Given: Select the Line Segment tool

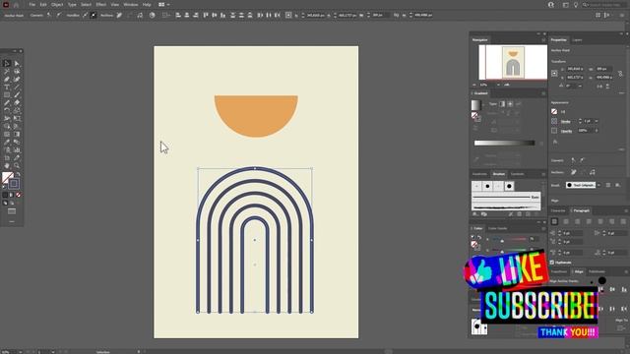Looking at the screenshot, I should [x=17, y=88].
